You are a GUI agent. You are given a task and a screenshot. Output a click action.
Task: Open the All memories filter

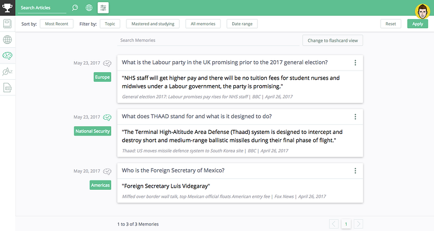[203, 24]
